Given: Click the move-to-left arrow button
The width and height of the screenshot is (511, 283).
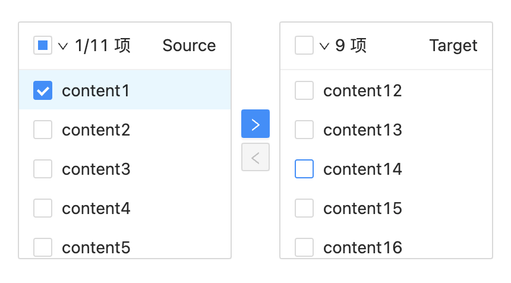Looking at the screenshot, I should pos(255,157).
